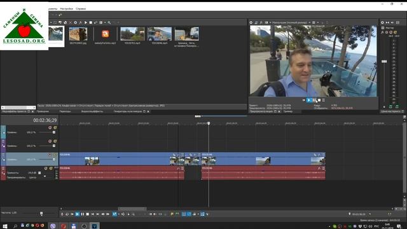407x229 pixels.
Task: Insert a region from timeline toolbar
Action: point(177,214)
